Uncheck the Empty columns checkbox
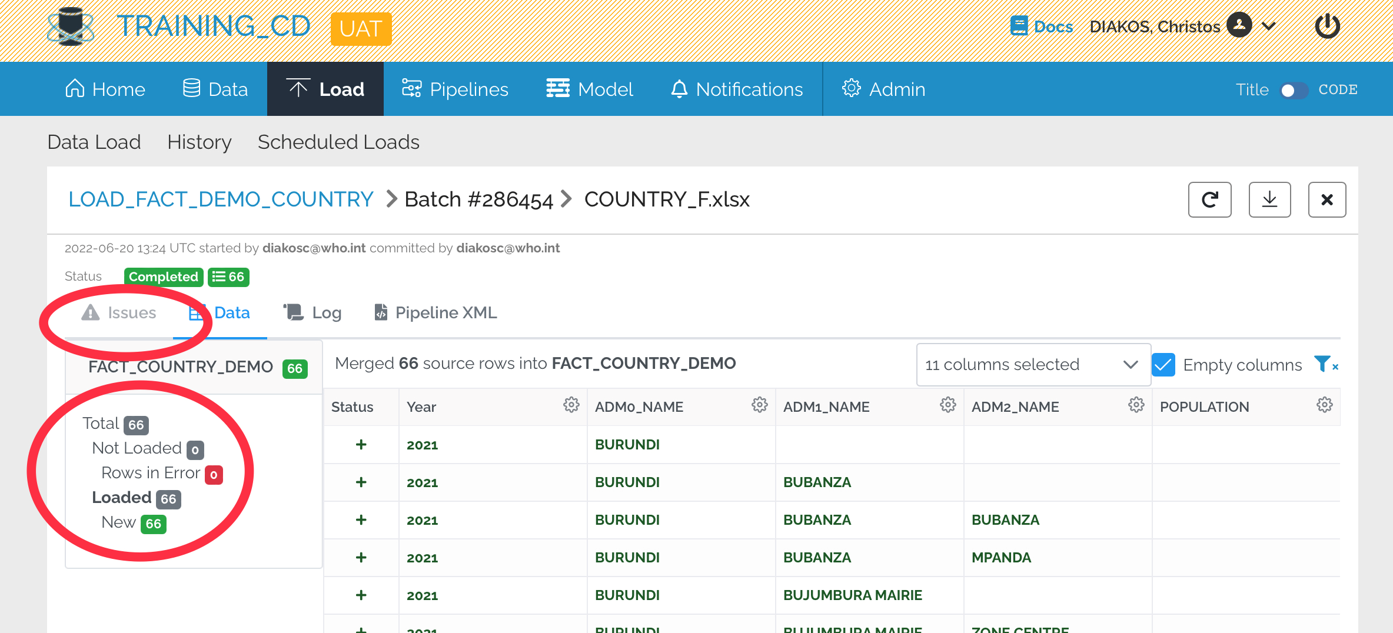 1163,365
